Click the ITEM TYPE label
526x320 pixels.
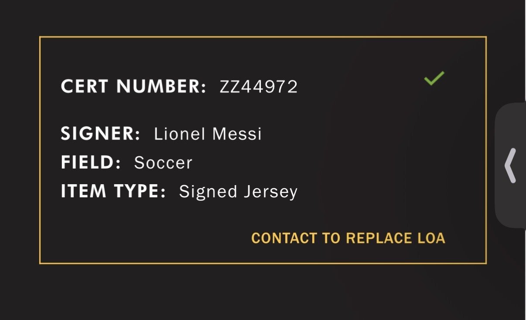tap(113, 192)
